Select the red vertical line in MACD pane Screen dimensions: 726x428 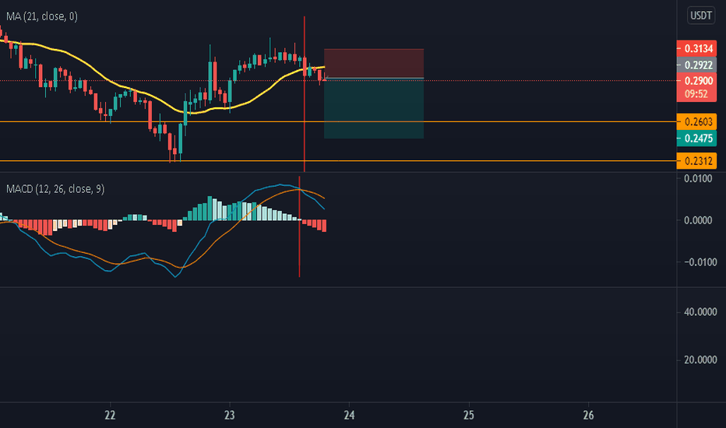300,226
